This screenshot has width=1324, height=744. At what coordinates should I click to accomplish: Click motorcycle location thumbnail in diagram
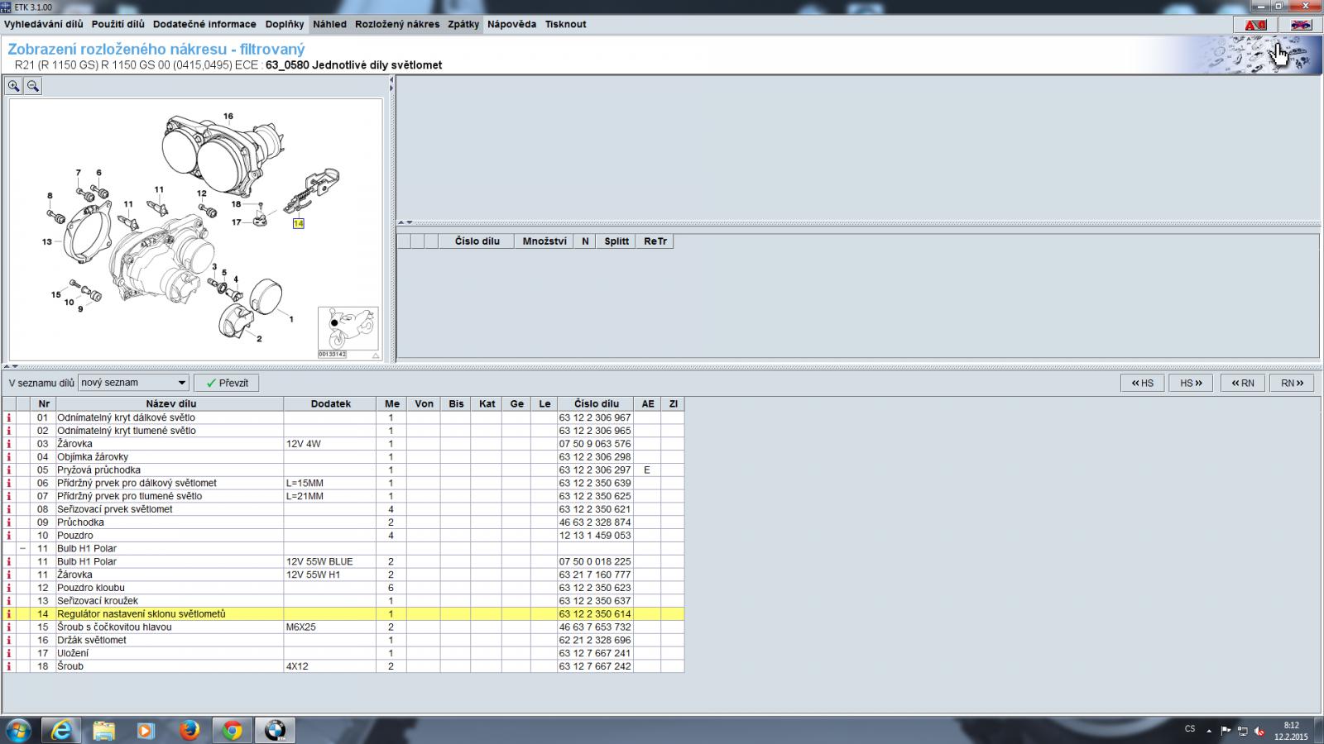tap(348, 329)
